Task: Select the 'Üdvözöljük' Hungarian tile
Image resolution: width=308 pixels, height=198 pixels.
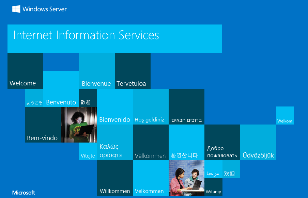Action: (258, 142)
